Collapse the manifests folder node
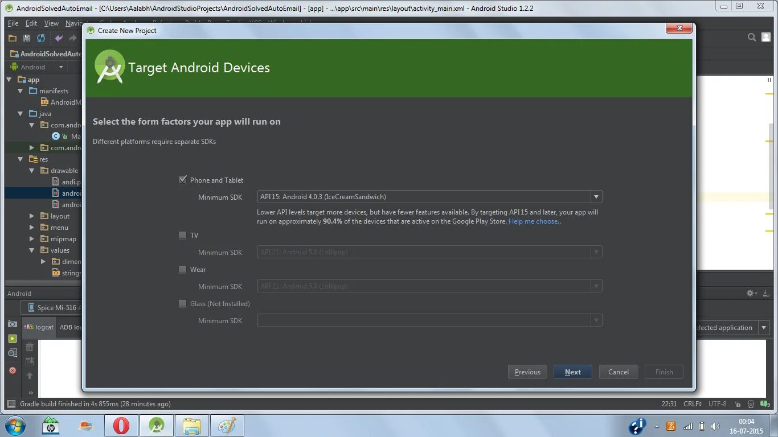The width and height of the screenshot is (778, 437). click(21, 91)
